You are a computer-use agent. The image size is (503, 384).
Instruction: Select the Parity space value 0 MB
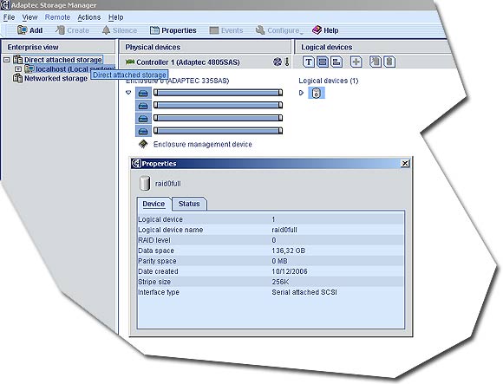[x=280, y=261]
